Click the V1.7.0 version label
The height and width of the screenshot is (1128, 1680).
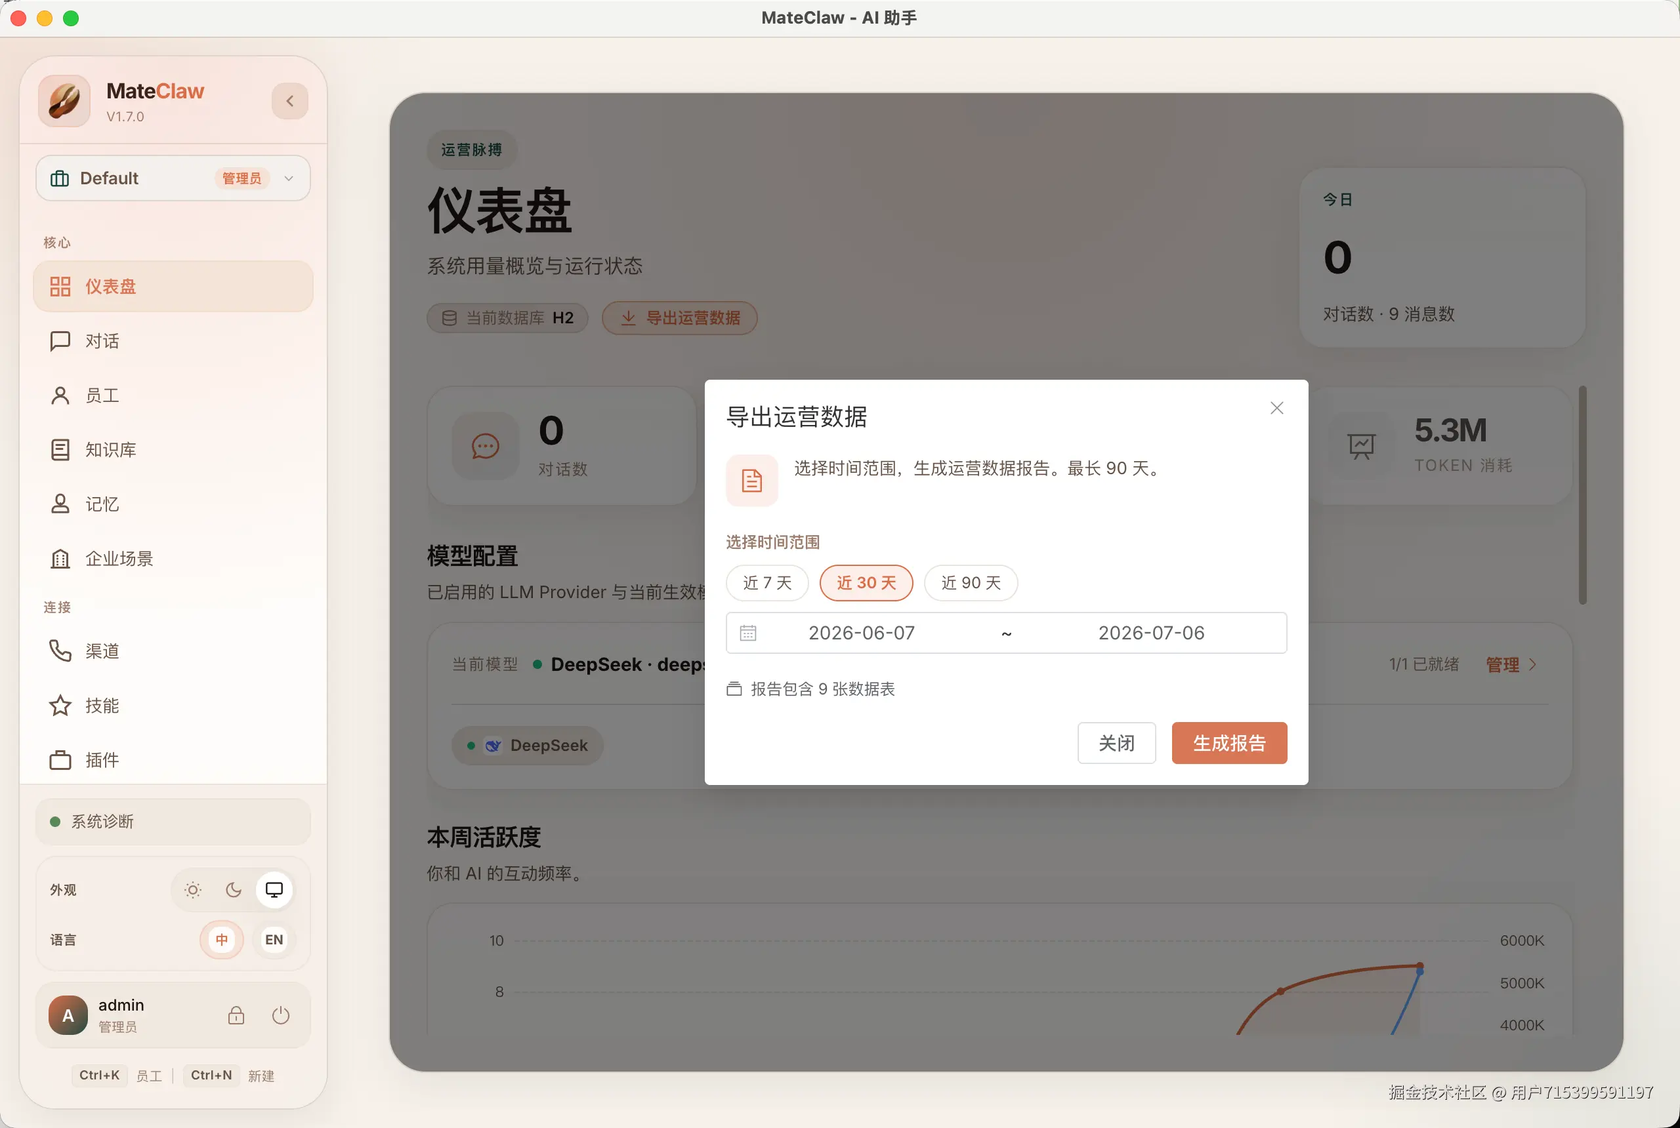[x=125, y=117]
